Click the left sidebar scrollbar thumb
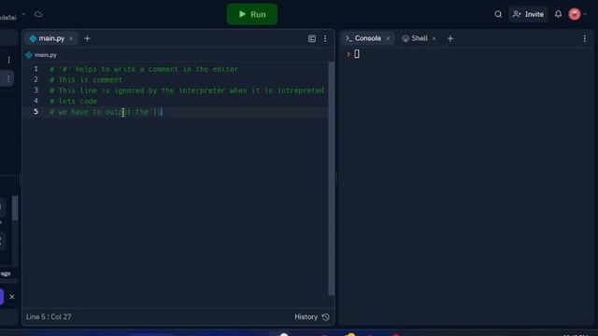The height and width of the screenshot is (336, 598). pos(15,208)
